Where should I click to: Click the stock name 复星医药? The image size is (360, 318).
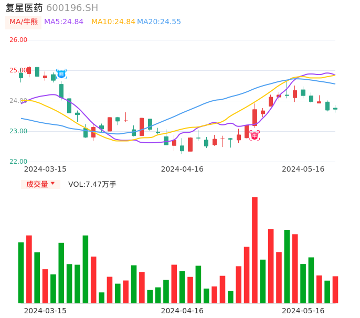pos(24,8)
